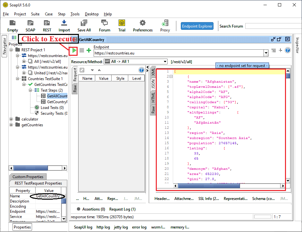Open help icon in request parameters panel
This screenshot has height=232, width=302.
point(141,70)
